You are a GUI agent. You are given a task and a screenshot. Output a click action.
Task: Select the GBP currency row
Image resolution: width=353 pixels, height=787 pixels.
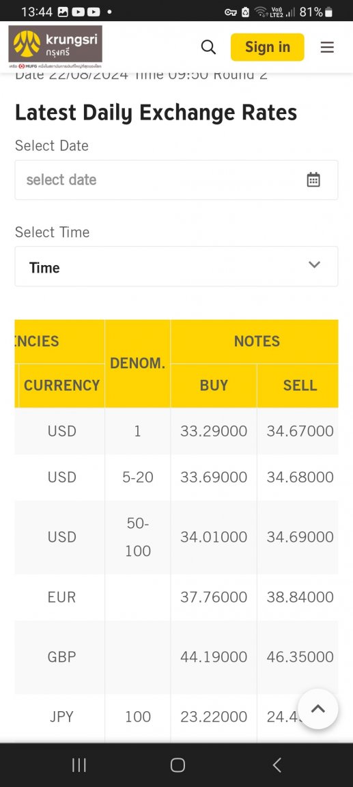pyautogui.click(x=176, y=657)
